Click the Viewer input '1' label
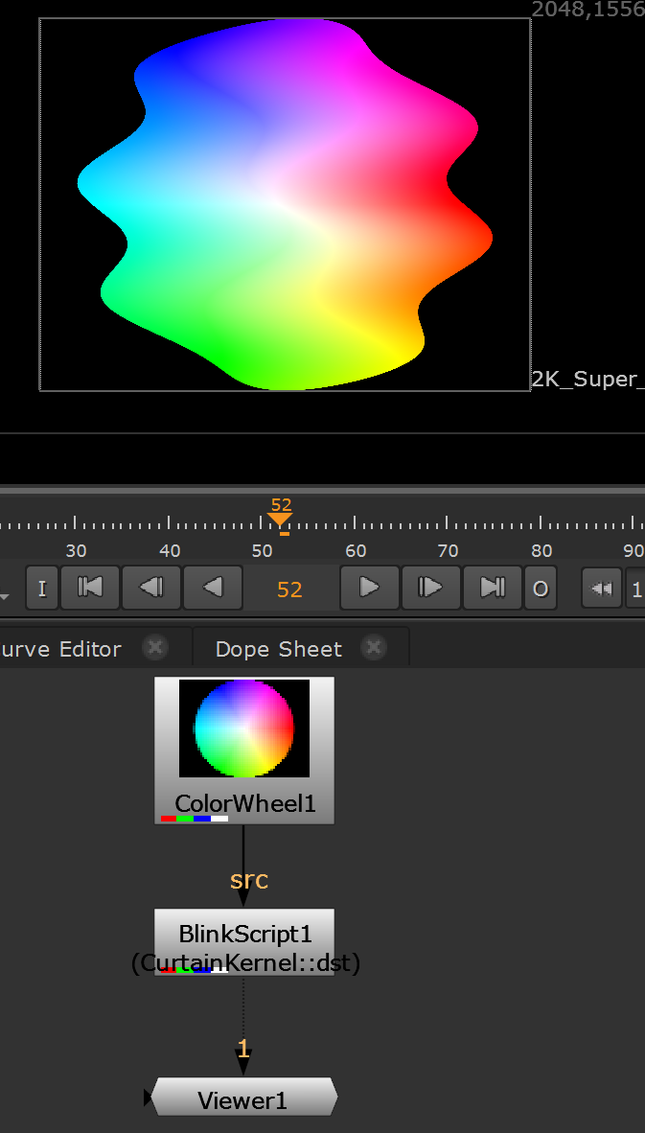This screenshot has width=645, height=1133. [x=243, y=1049]
